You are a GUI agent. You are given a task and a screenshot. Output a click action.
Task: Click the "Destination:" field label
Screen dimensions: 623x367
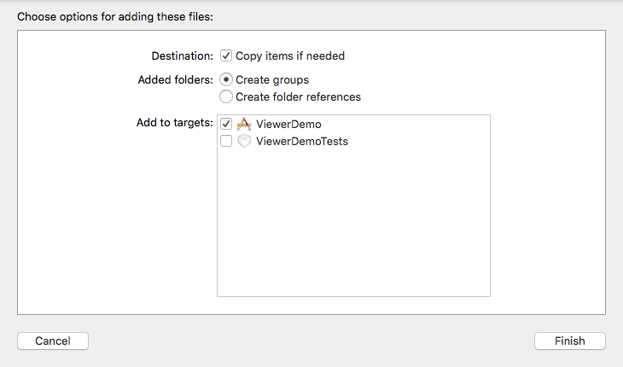182,56
